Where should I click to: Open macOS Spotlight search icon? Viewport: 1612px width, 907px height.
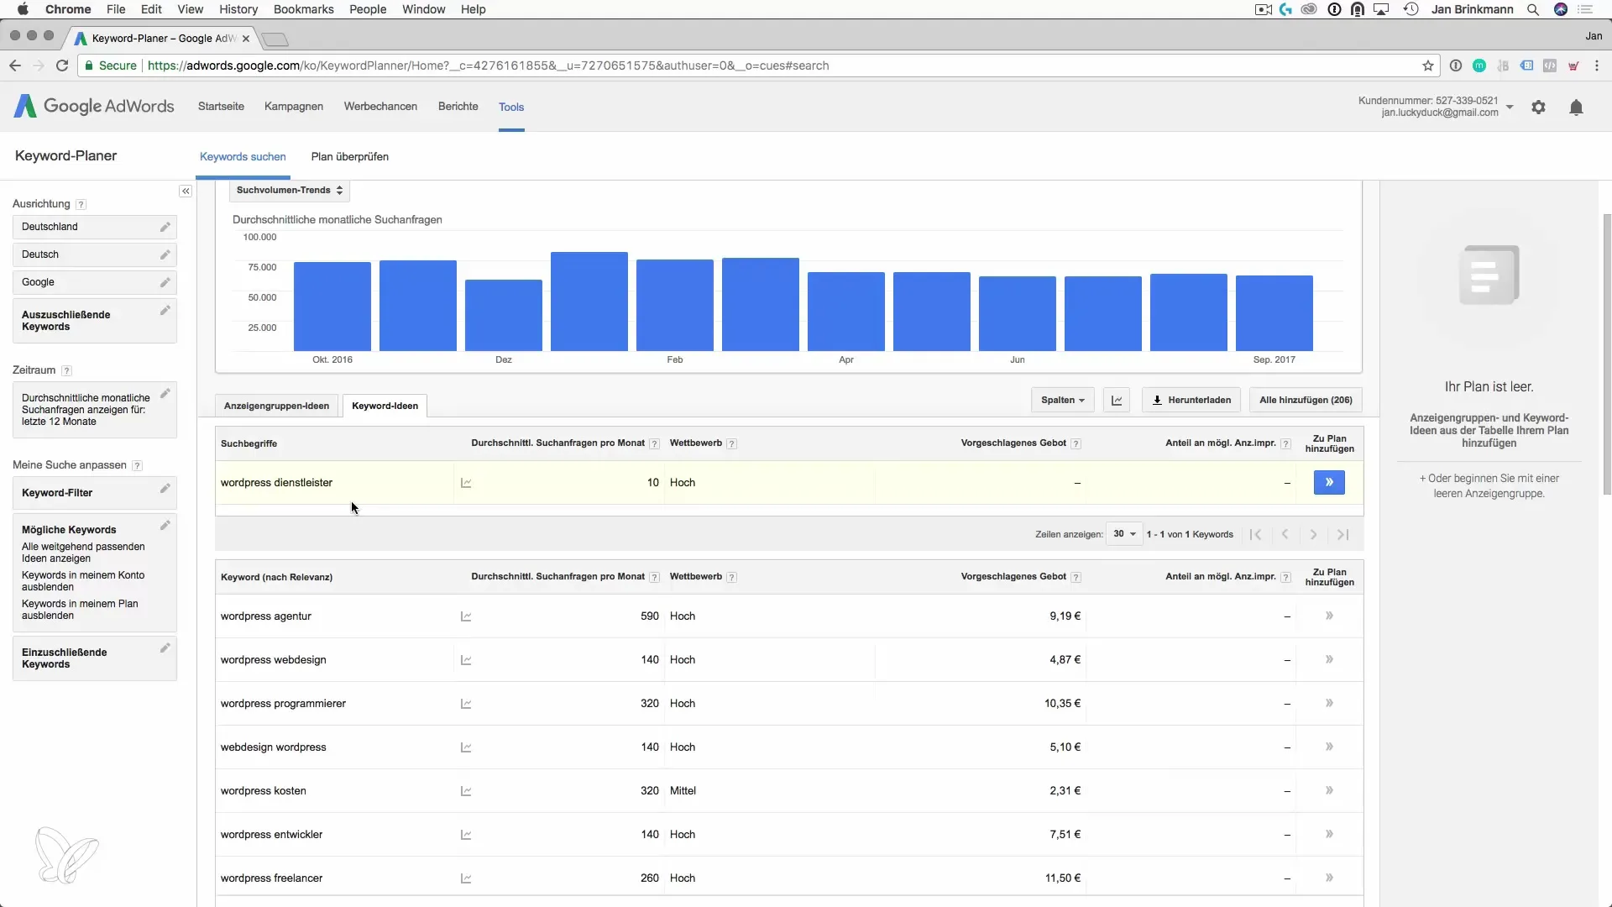point(1533,9)
